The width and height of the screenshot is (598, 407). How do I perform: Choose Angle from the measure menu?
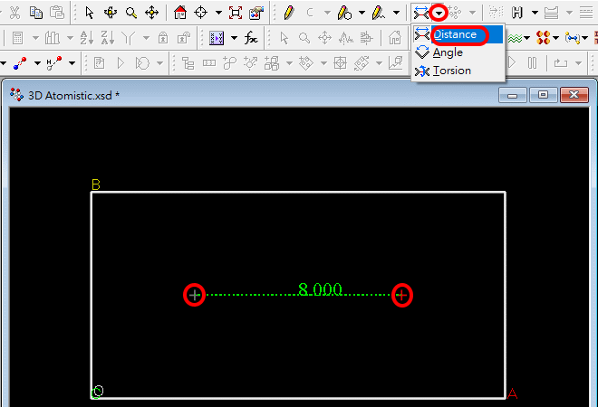[x=448, y=52]
